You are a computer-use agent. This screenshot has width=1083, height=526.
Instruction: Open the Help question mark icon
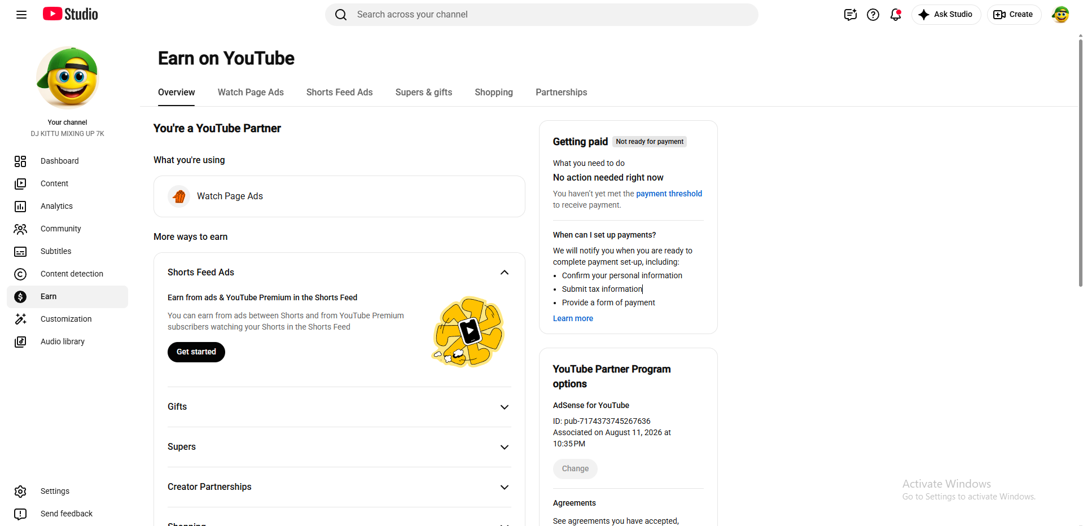coord(873,15)
